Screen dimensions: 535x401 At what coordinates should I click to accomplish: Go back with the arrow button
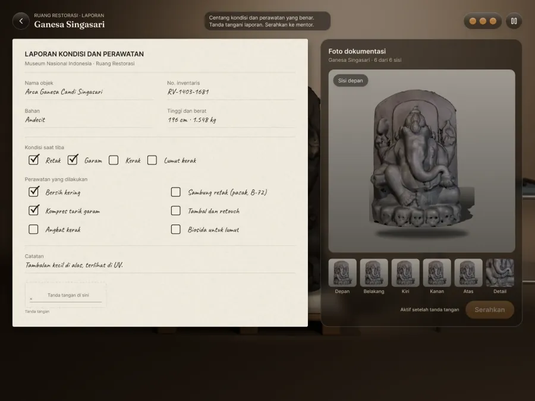(21, 21)
